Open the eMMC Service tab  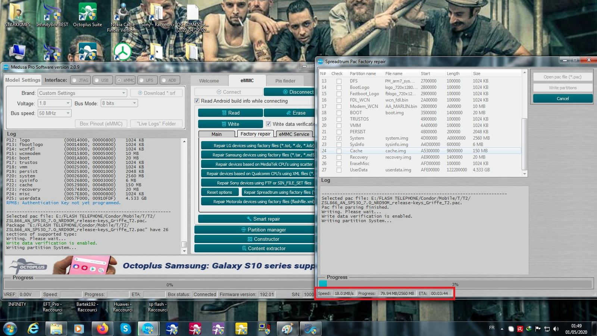(x=294, y=134)
